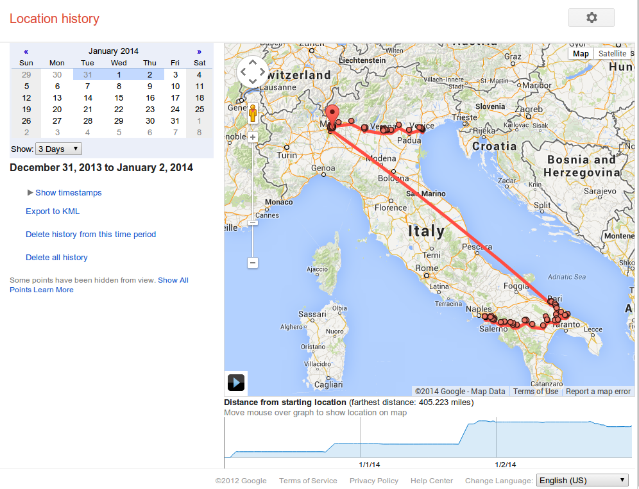639x489 pixels.
Task: Select January 19 in calendar
Action: point(26,110)
